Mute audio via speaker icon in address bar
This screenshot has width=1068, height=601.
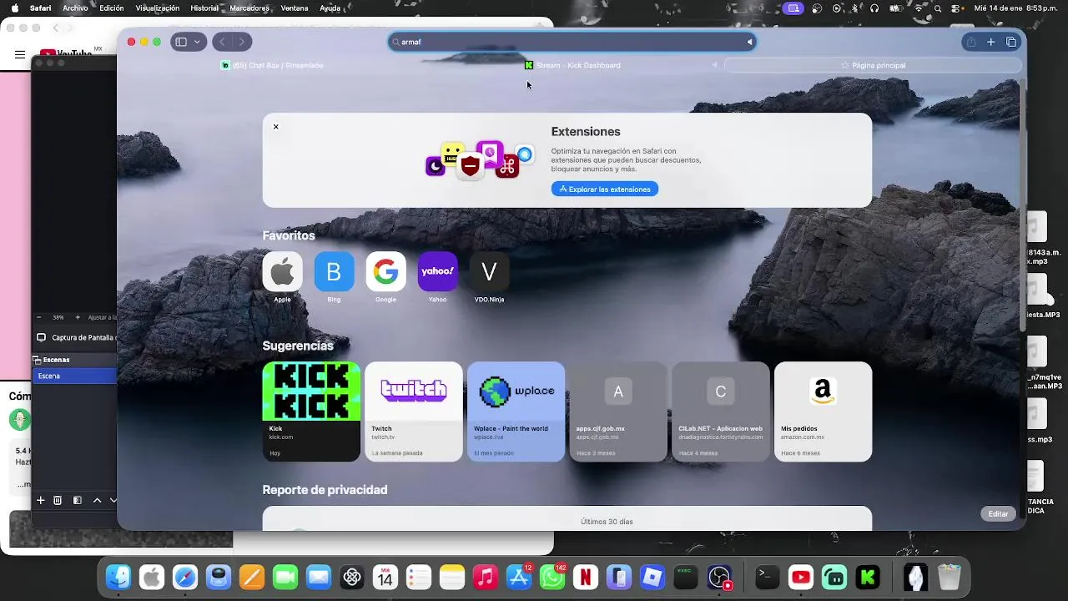749,42
